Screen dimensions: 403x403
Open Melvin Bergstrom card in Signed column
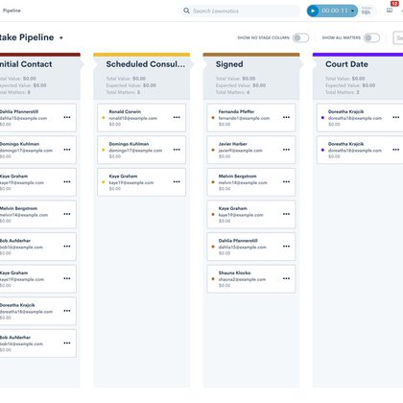[251, 182]
